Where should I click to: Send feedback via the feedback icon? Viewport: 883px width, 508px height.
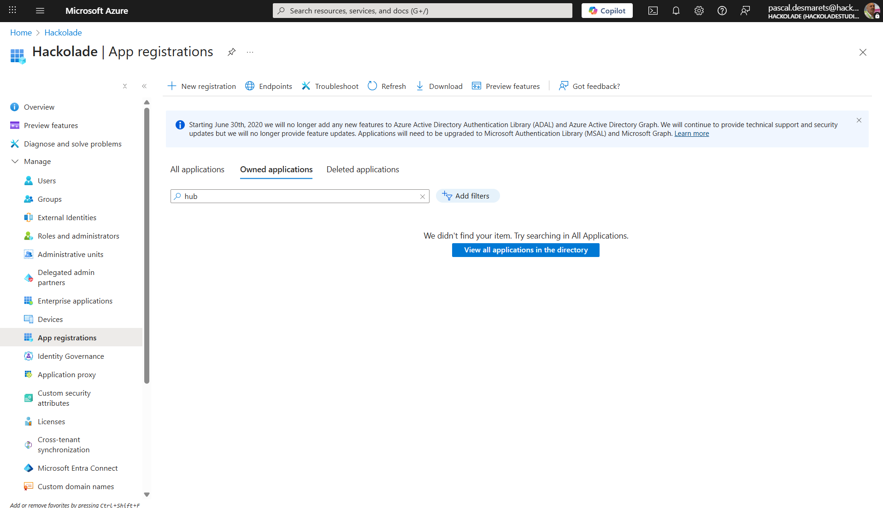coord(745,11)
